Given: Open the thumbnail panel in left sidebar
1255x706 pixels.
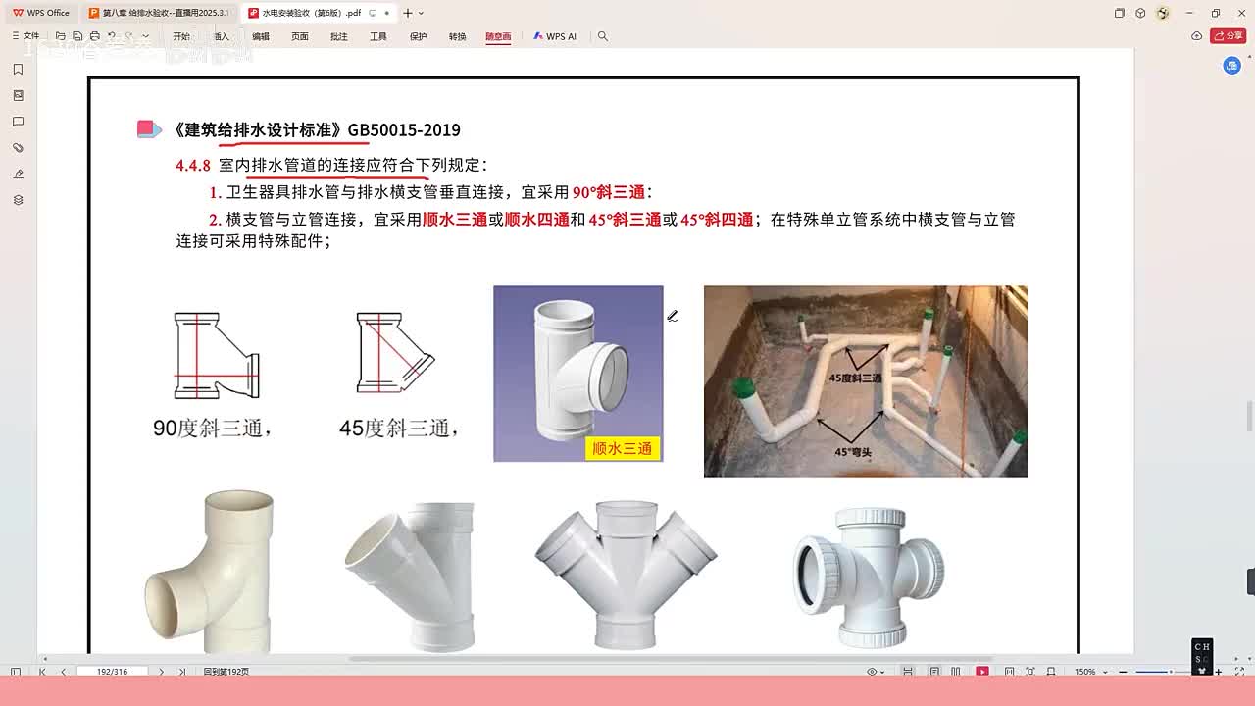Looking at the screenshot, I should tap(18, 96).
